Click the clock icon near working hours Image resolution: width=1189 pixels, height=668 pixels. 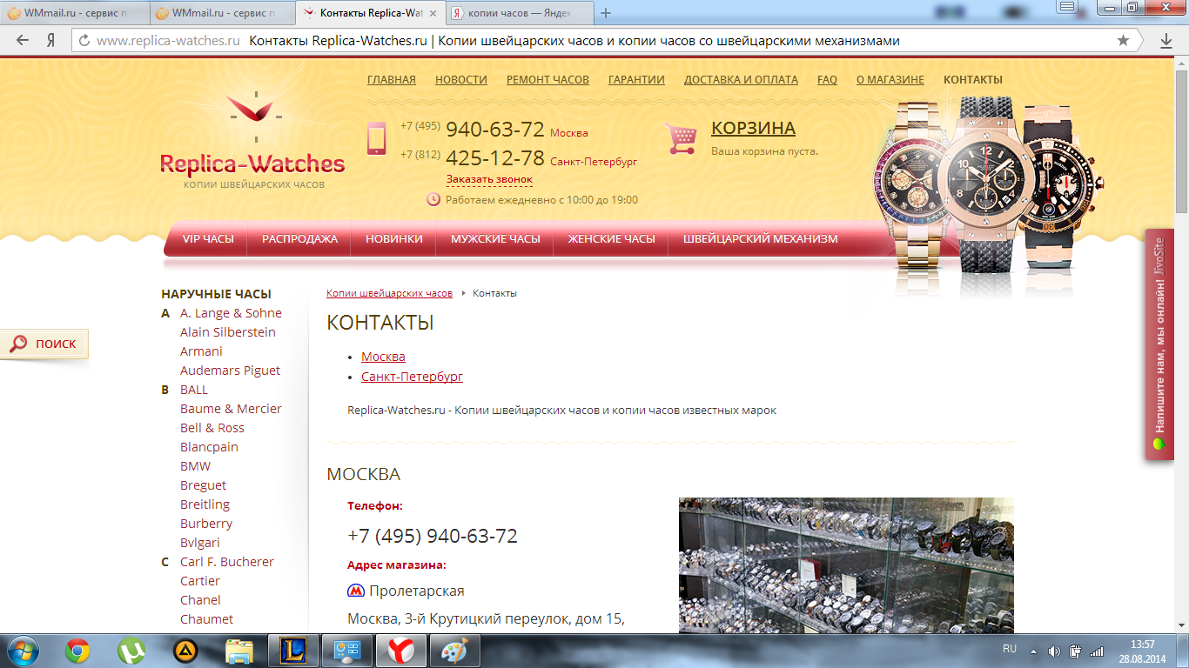[433, 199]
